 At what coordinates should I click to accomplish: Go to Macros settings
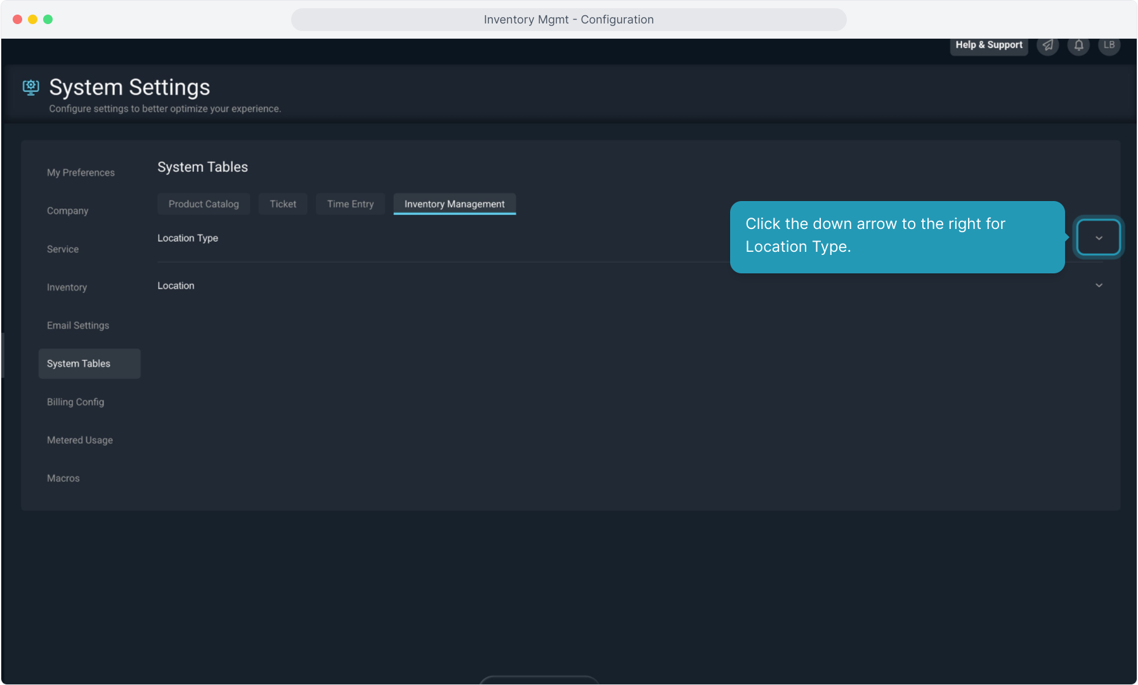[63, 478]
